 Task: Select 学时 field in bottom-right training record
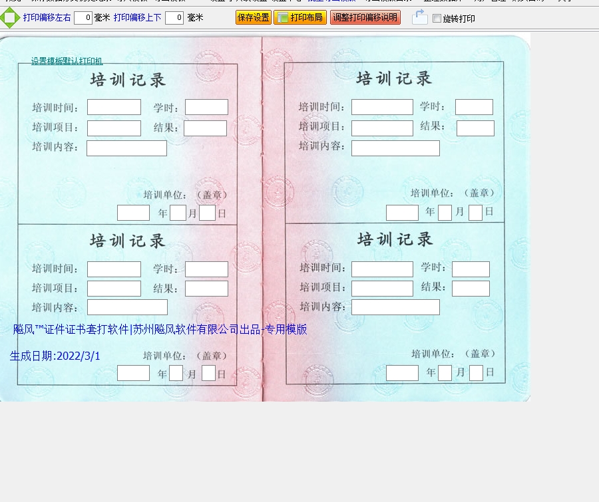click(x=471, y=269)
